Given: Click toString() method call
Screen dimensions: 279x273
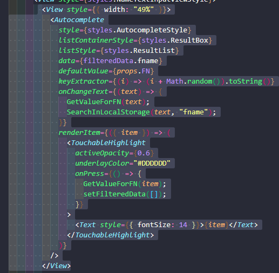Looking at the screenshot, I should 250,81.
